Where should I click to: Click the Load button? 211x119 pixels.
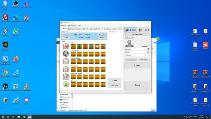coord(137,65)
